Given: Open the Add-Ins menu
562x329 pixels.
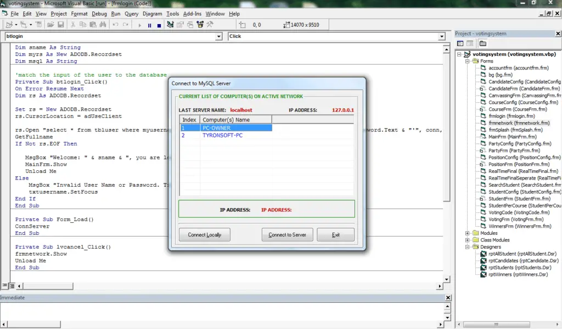Looking at the screenshot, I should point(192,14).
